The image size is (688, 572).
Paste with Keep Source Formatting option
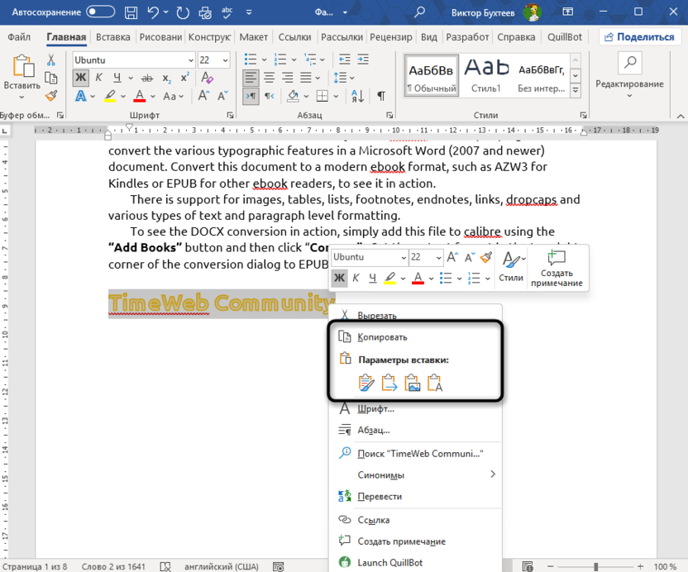click(x=366, y=383)
